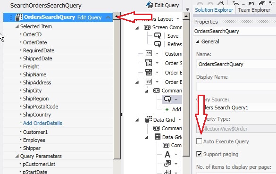Screen dimensions: 276x174
Task: Select the Shipper item
Action: pyautogui.click(x=32, y=148)
